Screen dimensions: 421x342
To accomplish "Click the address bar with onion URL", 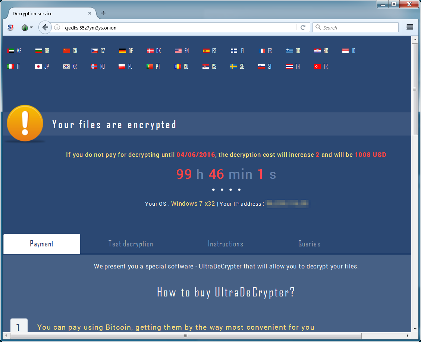I will pyautogui.click(x=179, y=27).
